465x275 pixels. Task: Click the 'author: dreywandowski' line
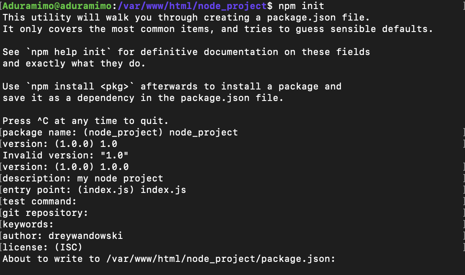(63, 236)
